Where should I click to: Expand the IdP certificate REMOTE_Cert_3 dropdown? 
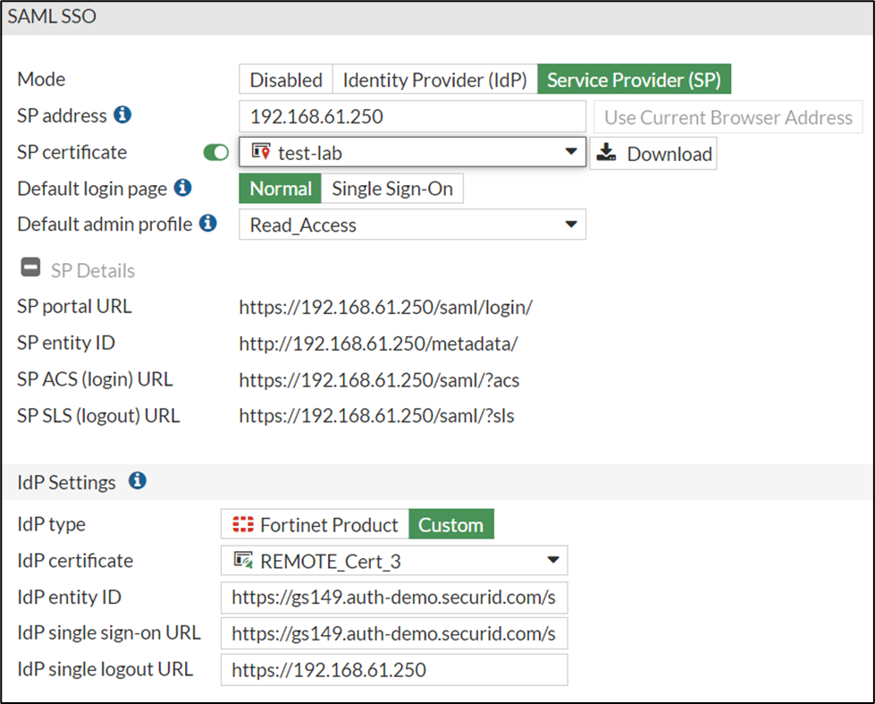click(x=394, y=561)
